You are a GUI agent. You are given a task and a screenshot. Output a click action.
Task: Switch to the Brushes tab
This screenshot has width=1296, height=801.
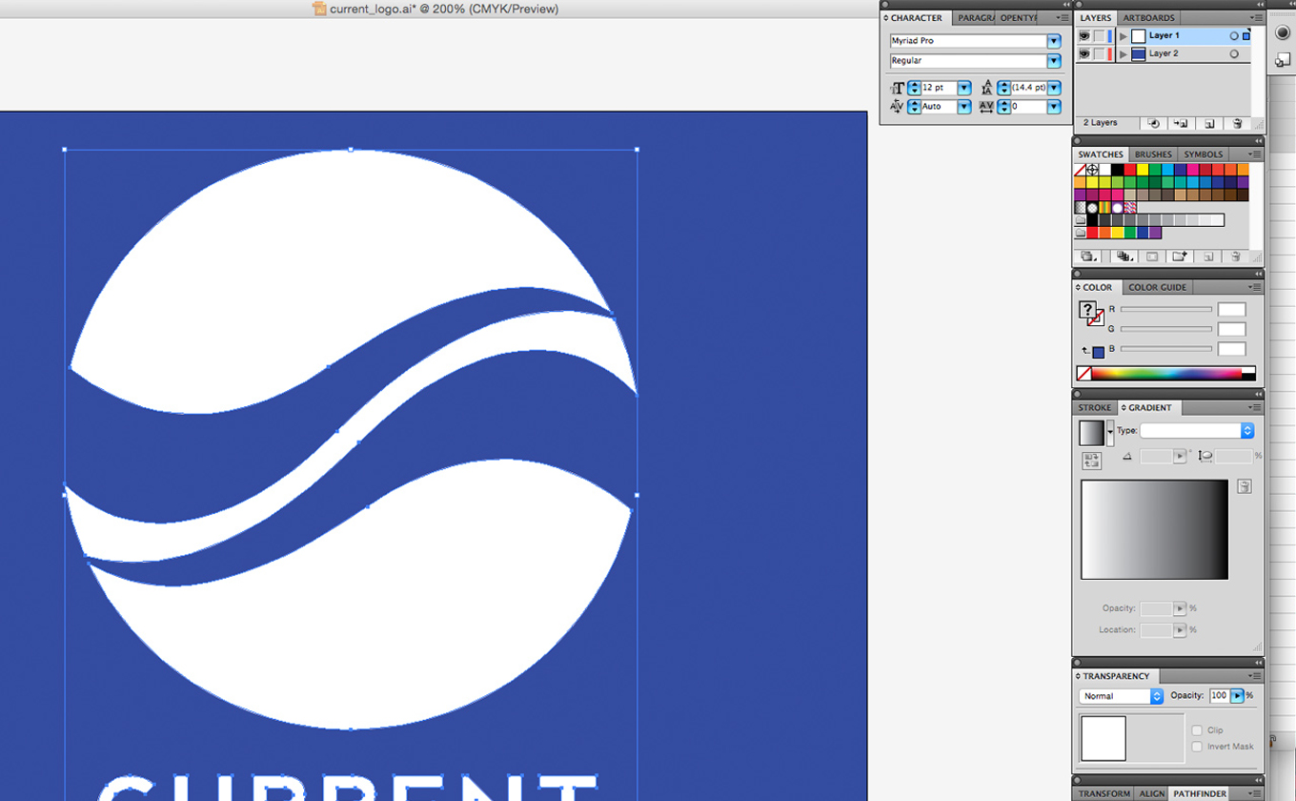[x=1153, y=154]
